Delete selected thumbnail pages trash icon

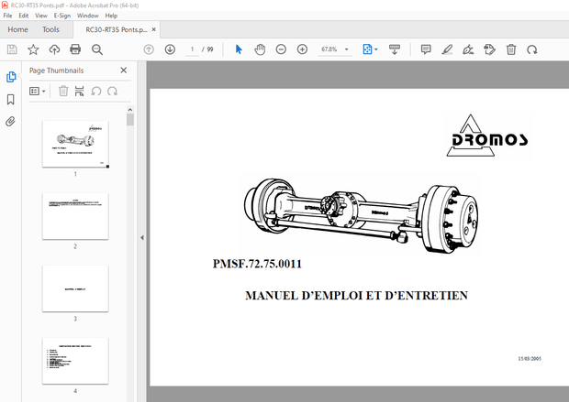tap(63, 91)
